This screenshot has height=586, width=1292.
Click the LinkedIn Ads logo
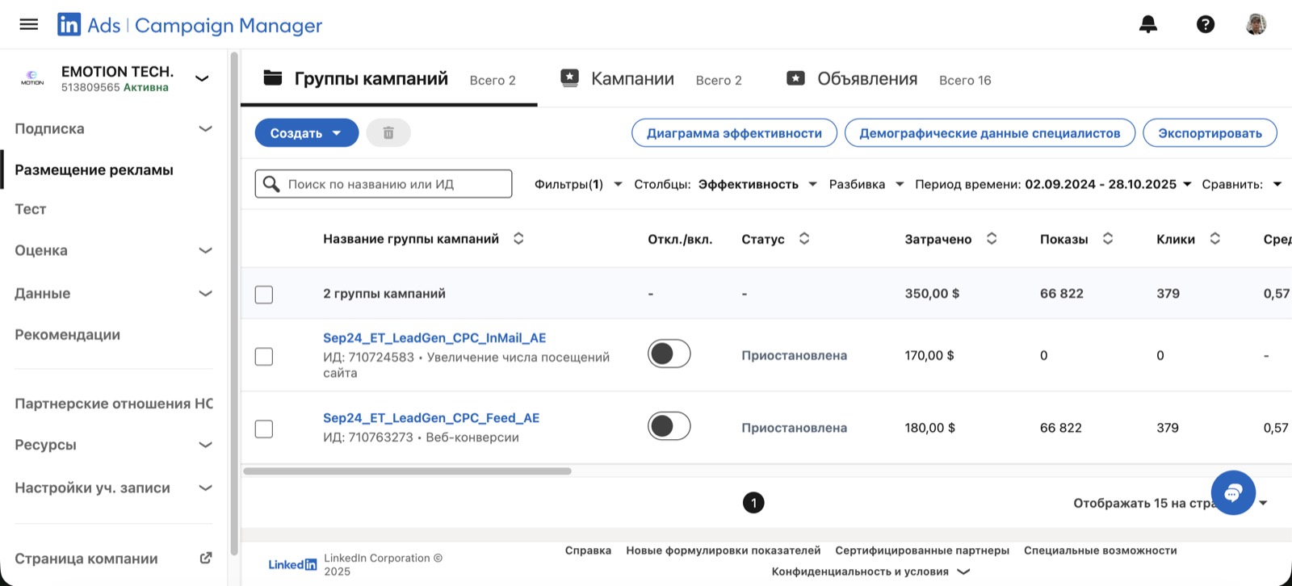pyautogui.click(x=69, y=25)
